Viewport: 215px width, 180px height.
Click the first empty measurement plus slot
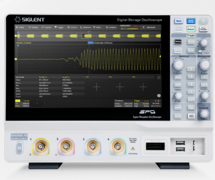tap(96, 87)
